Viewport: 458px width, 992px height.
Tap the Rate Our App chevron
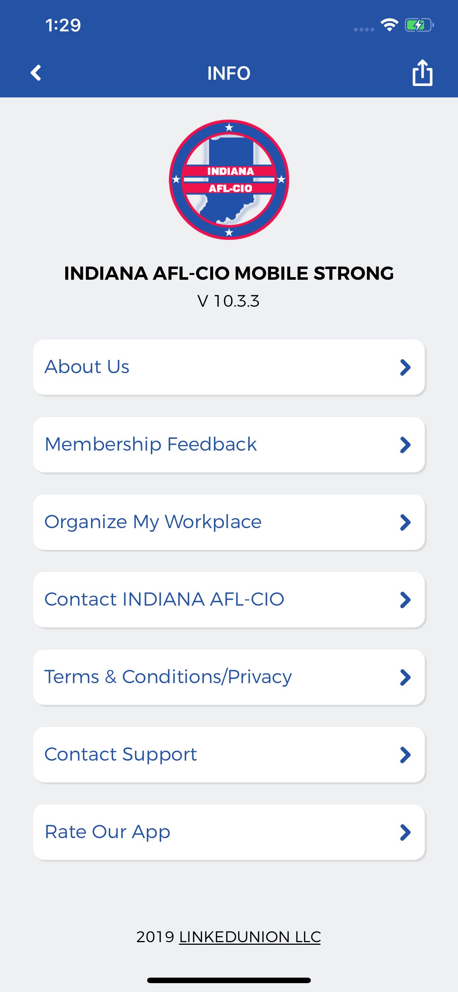pos(405,832)
